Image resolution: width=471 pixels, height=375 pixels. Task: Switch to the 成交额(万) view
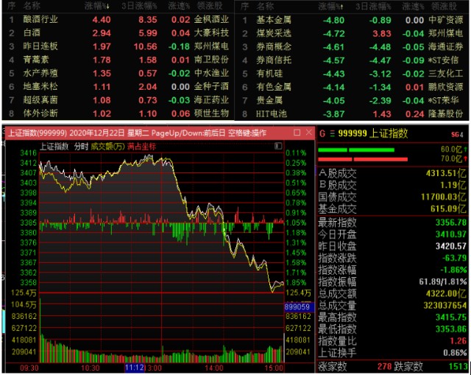[x=106, y=147]
